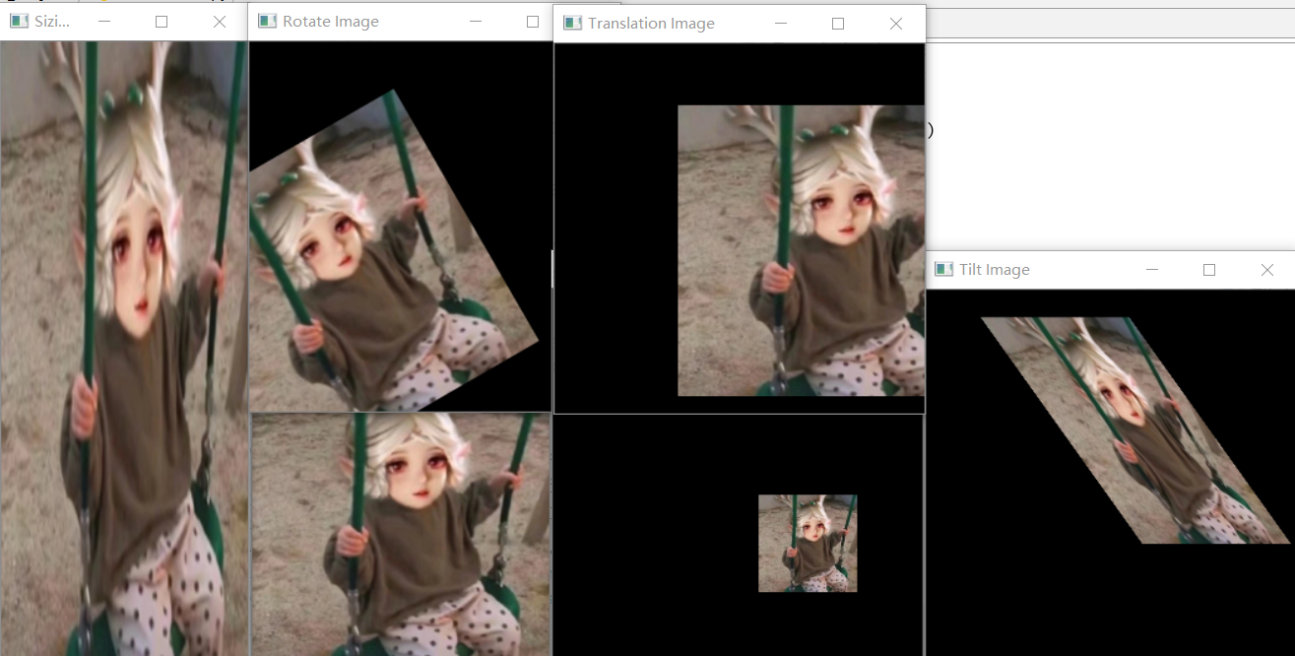Click the Translation Image window's app icon
This screenshot has height=656, width=1295.
572,23
